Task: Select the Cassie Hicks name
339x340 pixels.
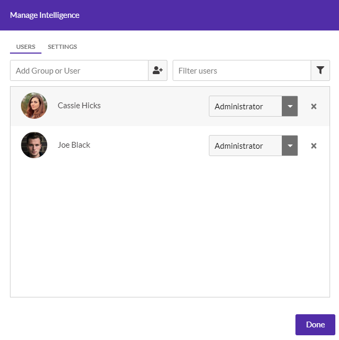Action: click(x=79, y=106)
